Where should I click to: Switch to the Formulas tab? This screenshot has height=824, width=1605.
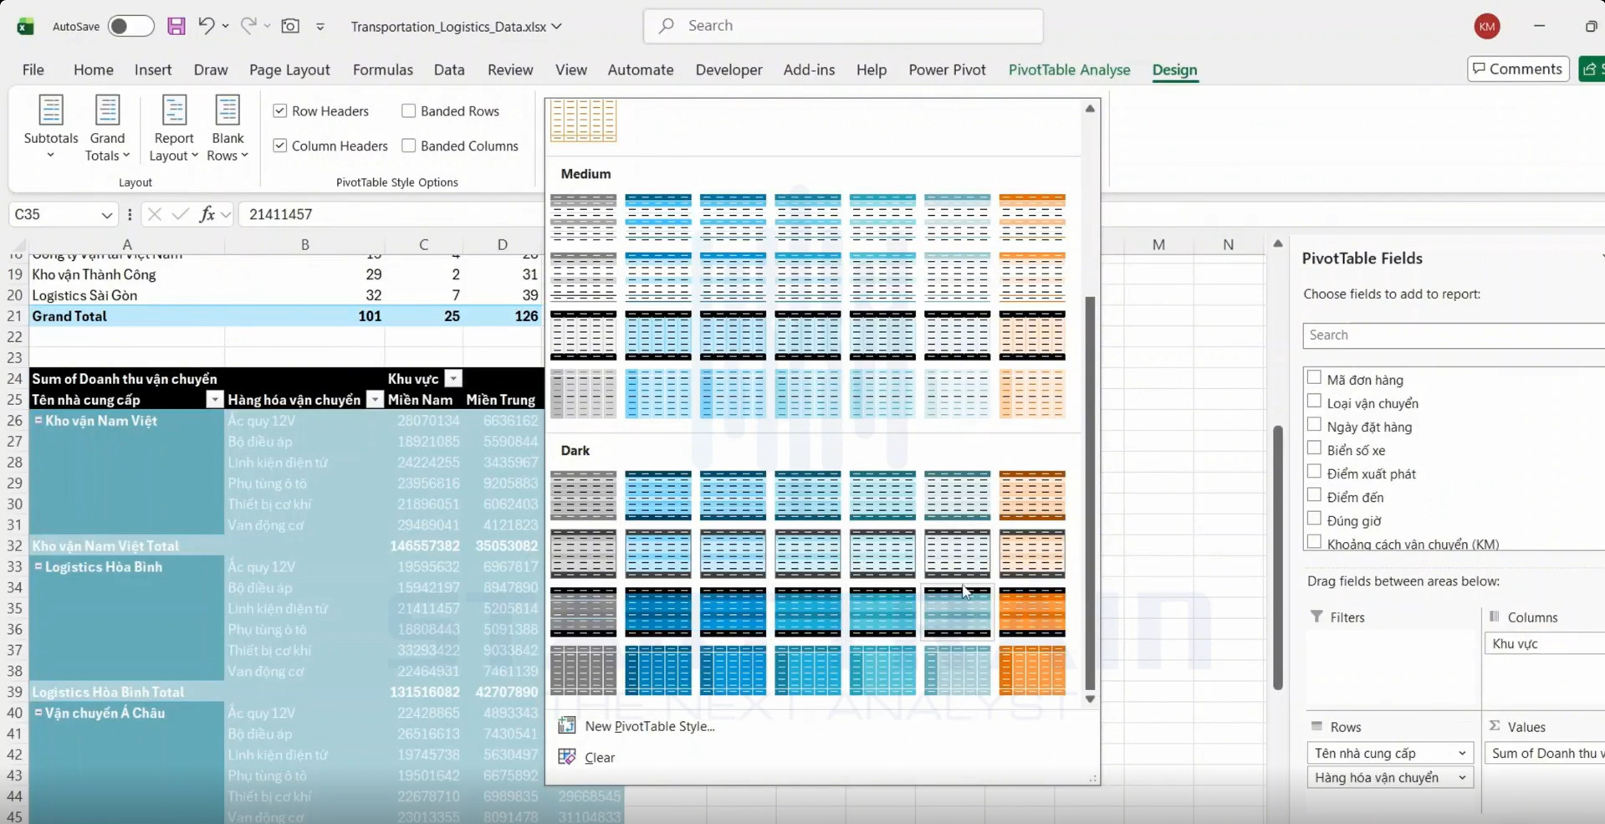[x=383, y=69]
